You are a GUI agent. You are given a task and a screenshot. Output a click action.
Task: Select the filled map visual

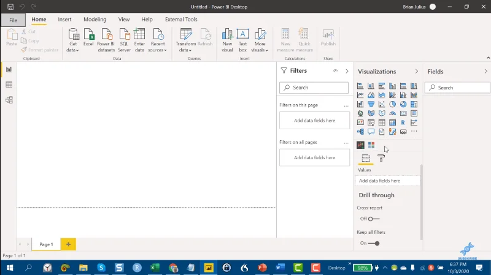coord(371,113)
